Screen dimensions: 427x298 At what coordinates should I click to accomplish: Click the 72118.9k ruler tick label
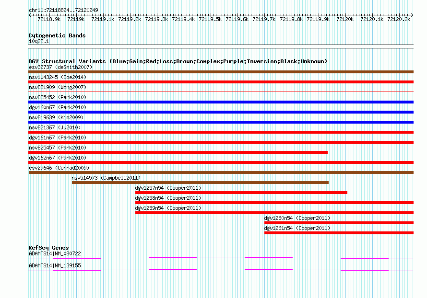click(49, 19)
